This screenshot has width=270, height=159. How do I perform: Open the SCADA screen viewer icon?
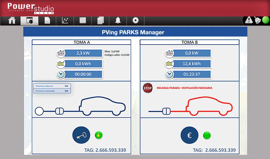[30, 21]
